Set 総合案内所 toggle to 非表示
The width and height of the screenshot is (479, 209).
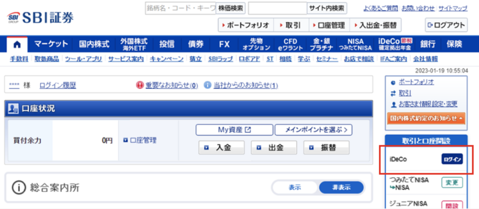pyautogui.click(x=341, y=187)
